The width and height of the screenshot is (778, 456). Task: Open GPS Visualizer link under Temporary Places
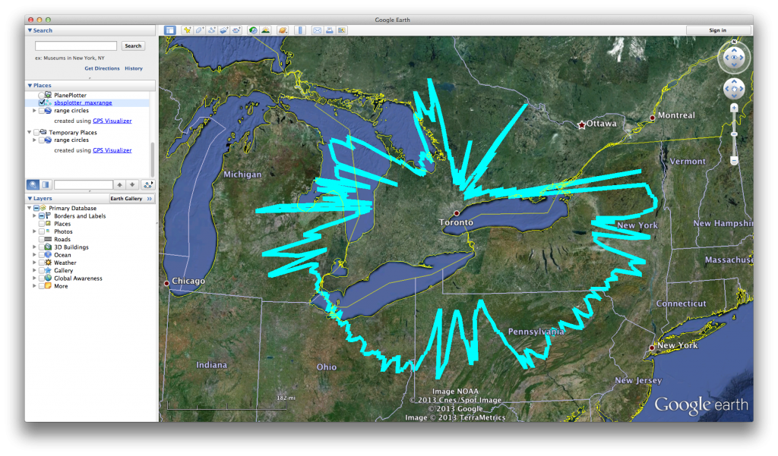click(112, 150)
